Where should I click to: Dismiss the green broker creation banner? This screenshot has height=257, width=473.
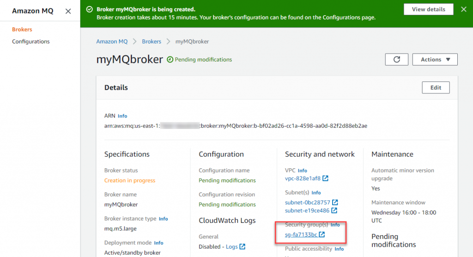click(x=464, y=9)
